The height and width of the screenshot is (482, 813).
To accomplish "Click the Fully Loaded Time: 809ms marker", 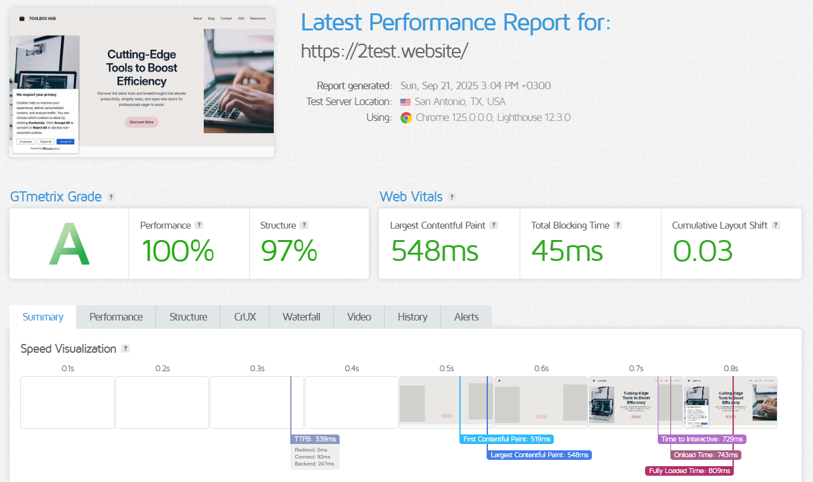I will tap(689, 471).
